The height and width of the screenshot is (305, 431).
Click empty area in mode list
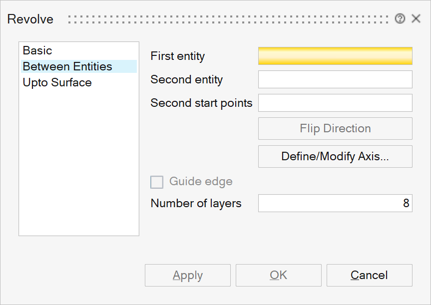tap(78, 165)
